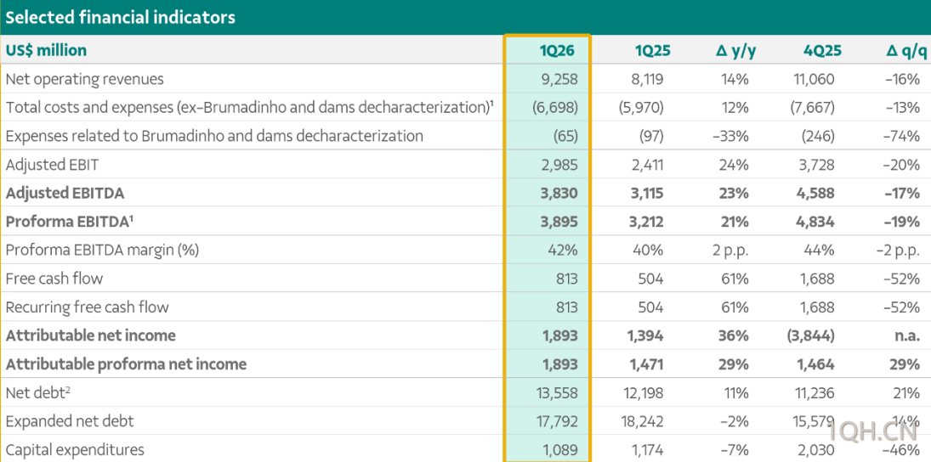Viewport: 931px width, 462px height.
Task: Click the Δ y/y column header
Action: (x=735, y=50)
